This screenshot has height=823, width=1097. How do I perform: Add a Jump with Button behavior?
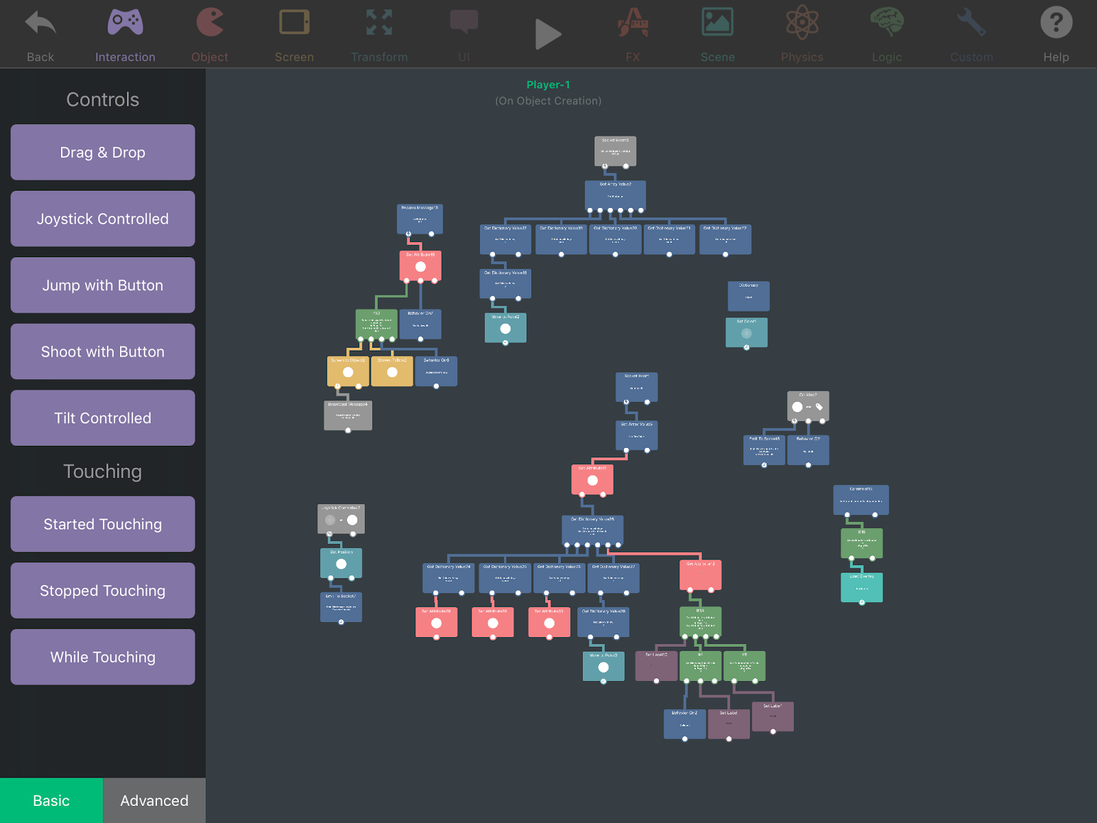pos(103,285)
